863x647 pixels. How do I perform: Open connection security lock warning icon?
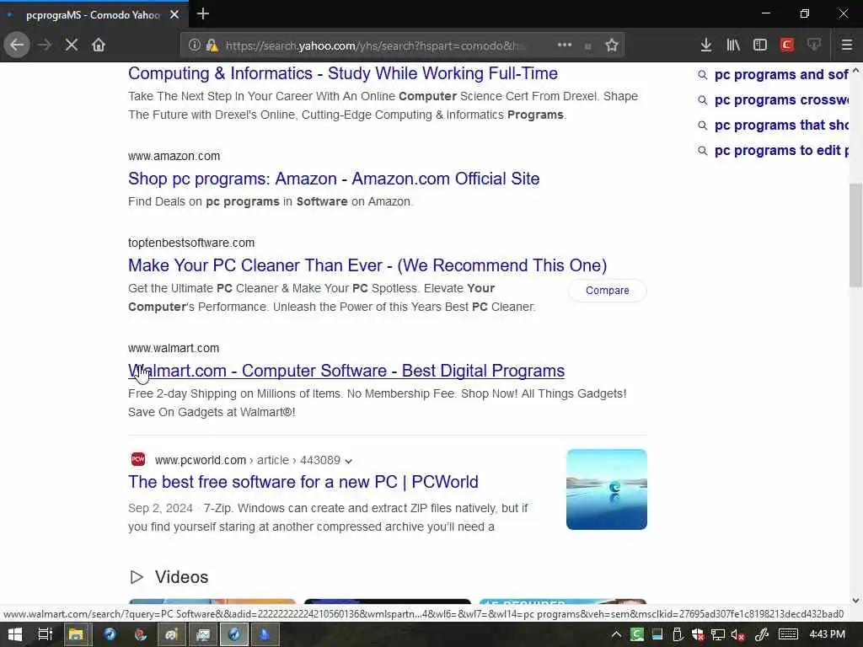click(x=212, y=45)
